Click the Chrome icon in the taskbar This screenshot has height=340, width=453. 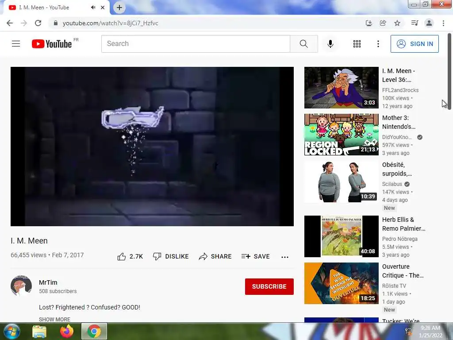94,331
